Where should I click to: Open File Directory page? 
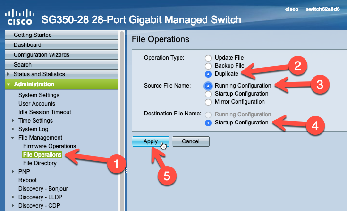coord(40,163)
